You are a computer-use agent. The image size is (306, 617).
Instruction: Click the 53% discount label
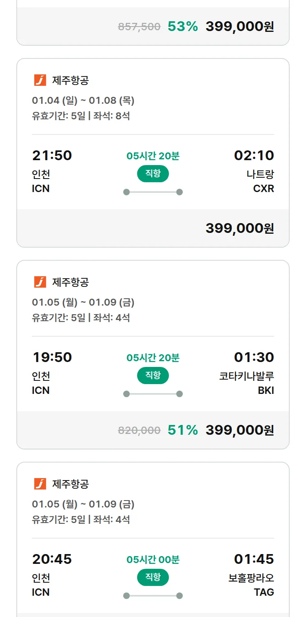click(182, 27)
